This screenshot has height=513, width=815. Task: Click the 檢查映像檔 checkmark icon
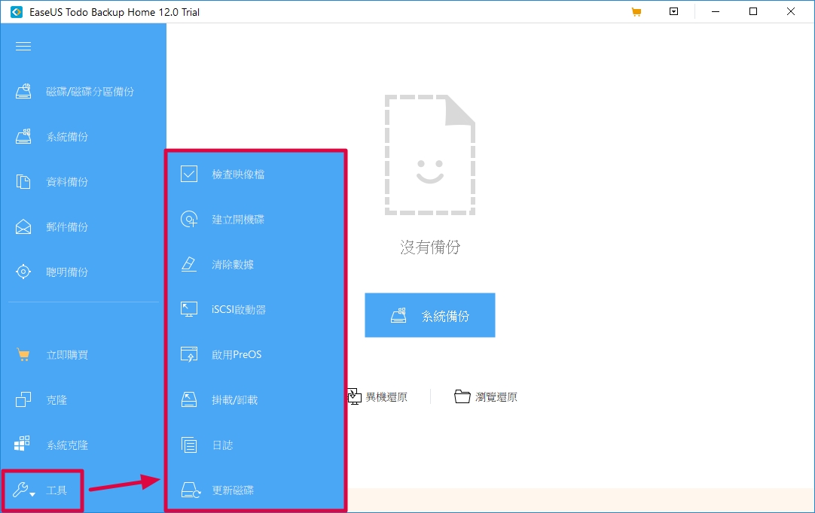(188, 174)
